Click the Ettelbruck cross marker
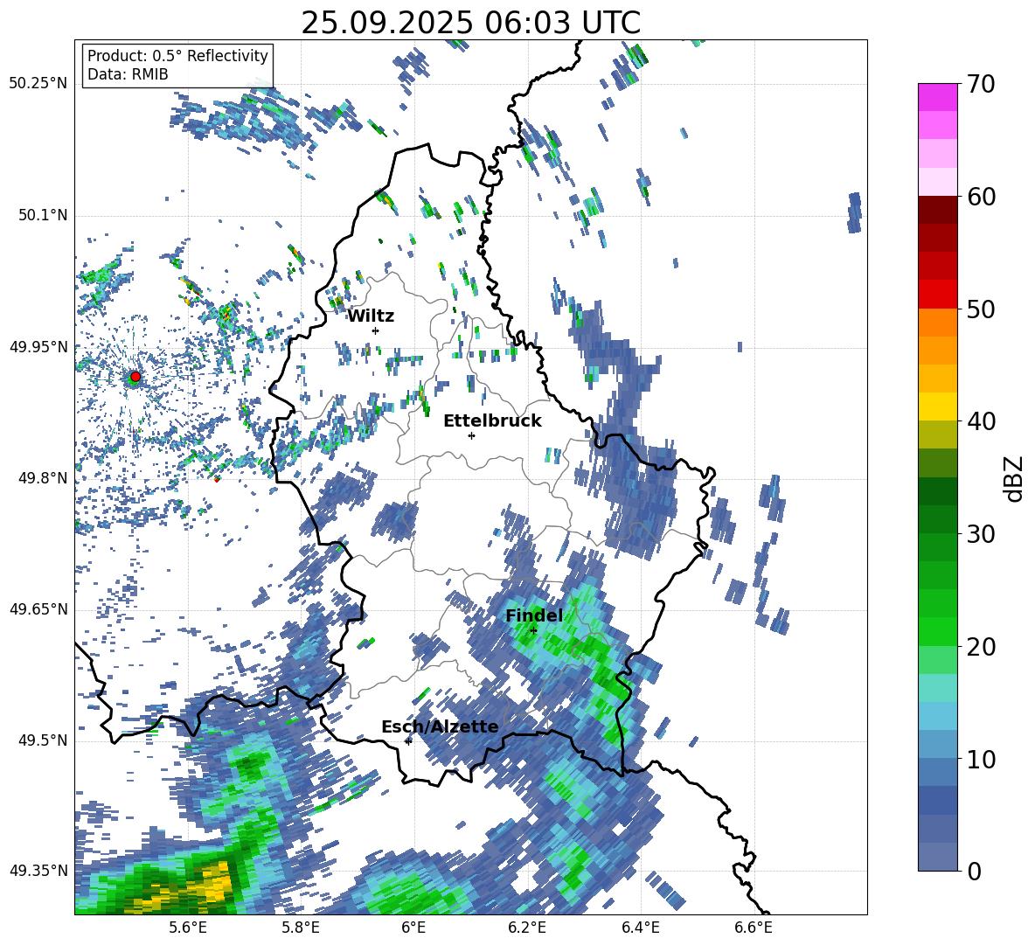The height and width of the screenshot is (945, 1035). pos(471,435)
